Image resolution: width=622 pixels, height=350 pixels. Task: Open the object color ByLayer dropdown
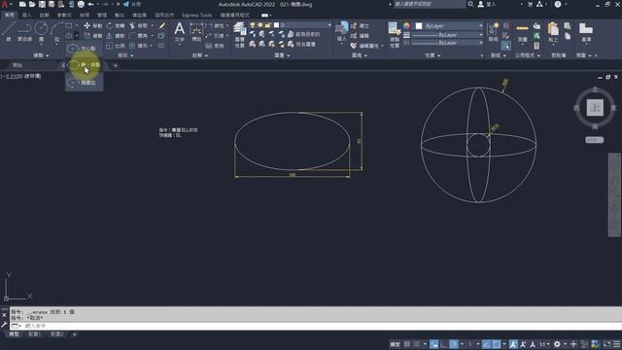(448, 26)
